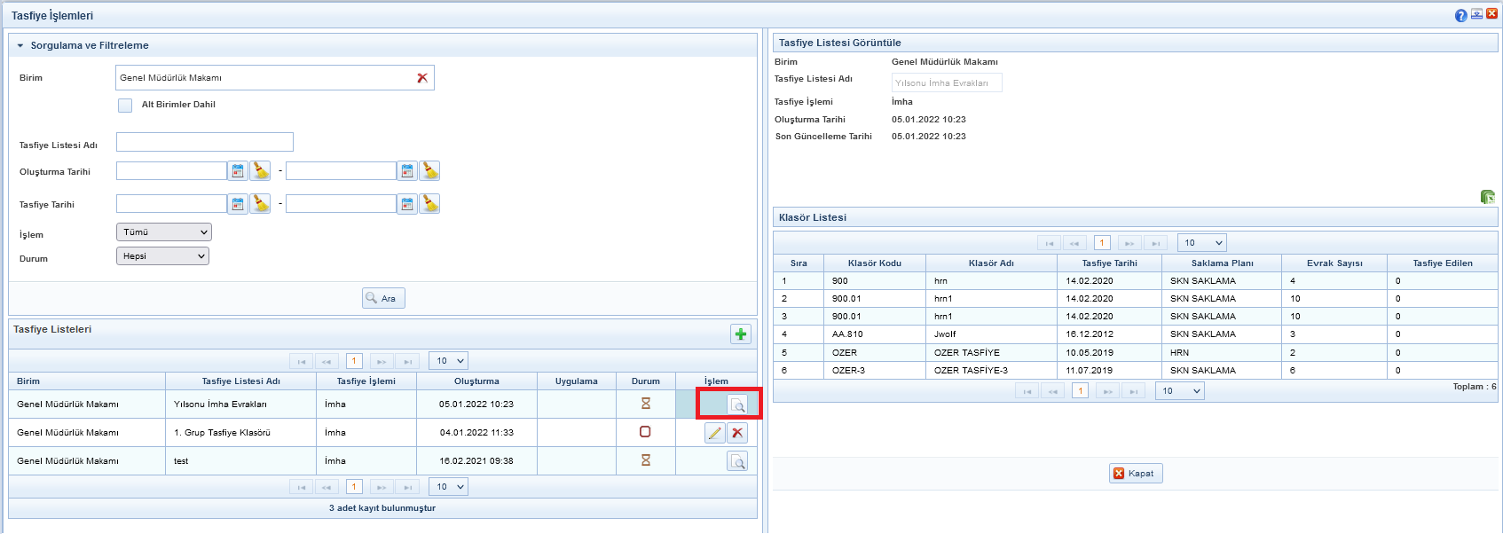Open calendar for Oluşturma Tarihi start date

click(x=238, y=171)
